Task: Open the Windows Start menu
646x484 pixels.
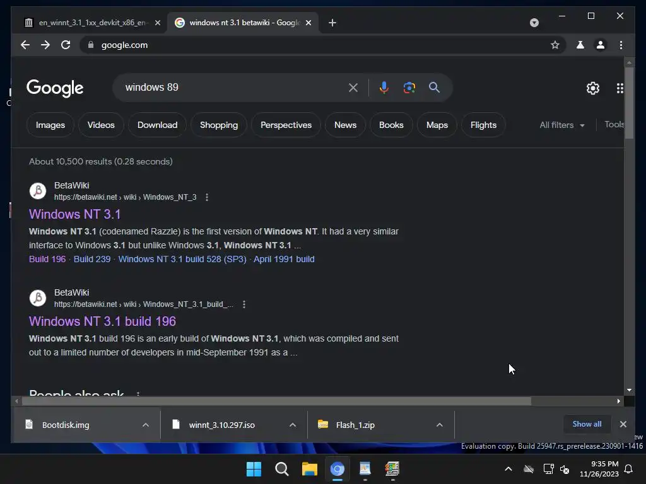Action: click(x=254, y=469)
